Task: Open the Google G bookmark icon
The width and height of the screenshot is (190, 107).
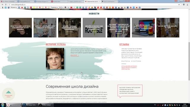Action: [x=83, y=7]
